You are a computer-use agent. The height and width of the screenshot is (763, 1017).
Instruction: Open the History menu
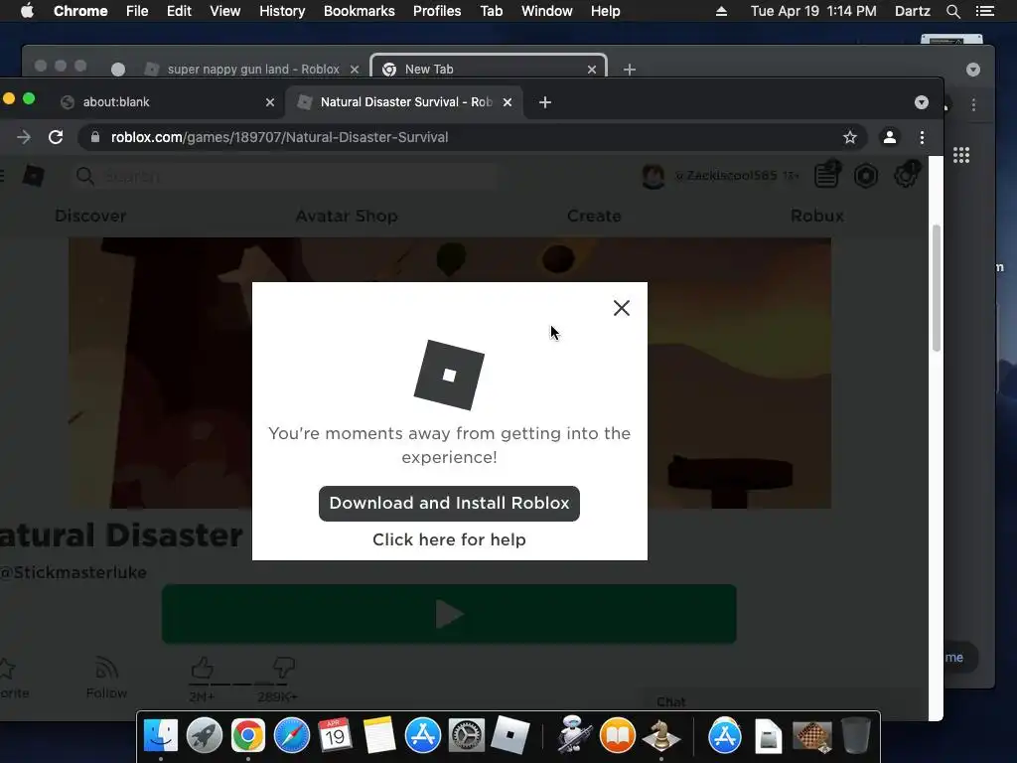tap(282, 11)
